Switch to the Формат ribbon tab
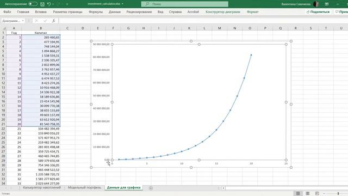 [x=252, y=12]
